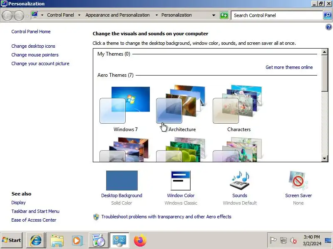Expand Appearance and Personalization breadcrumb arrow
This screenshot has height=249, width=333.
point(157,15)
